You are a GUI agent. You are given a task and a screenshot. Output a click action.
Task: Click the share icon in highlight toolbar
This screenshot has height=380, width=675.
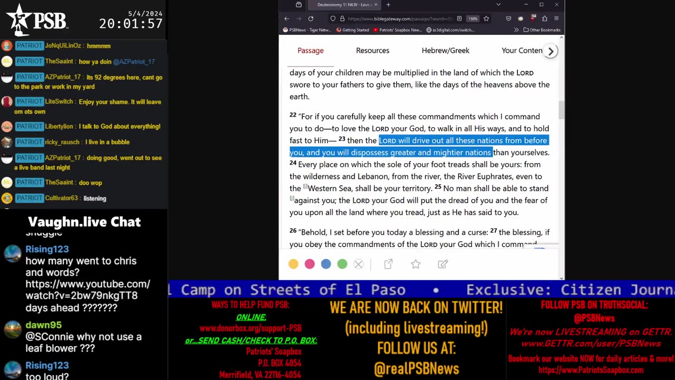coord(388,264)
